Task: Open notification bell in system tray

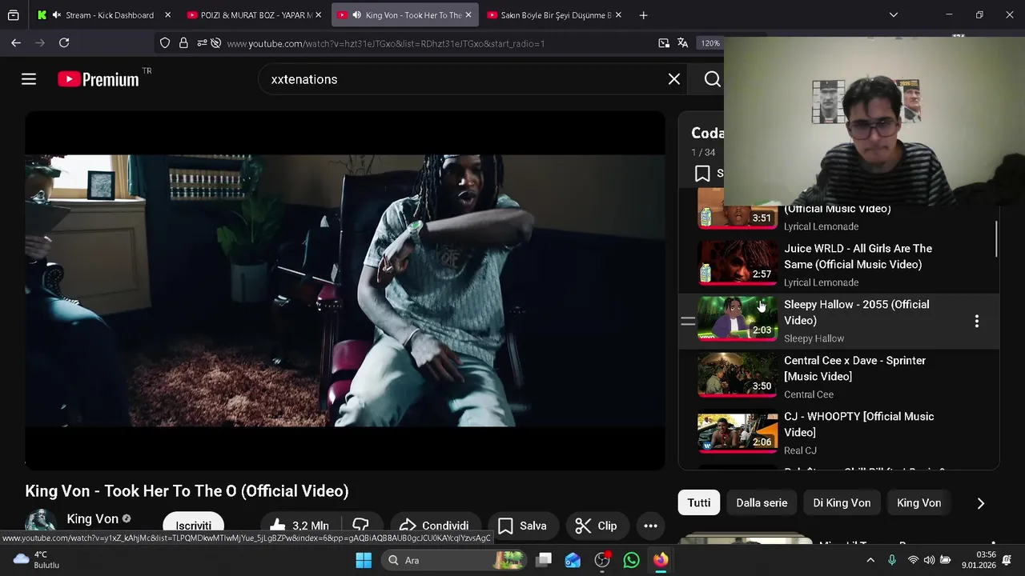Action: (x=1007, y=560)
